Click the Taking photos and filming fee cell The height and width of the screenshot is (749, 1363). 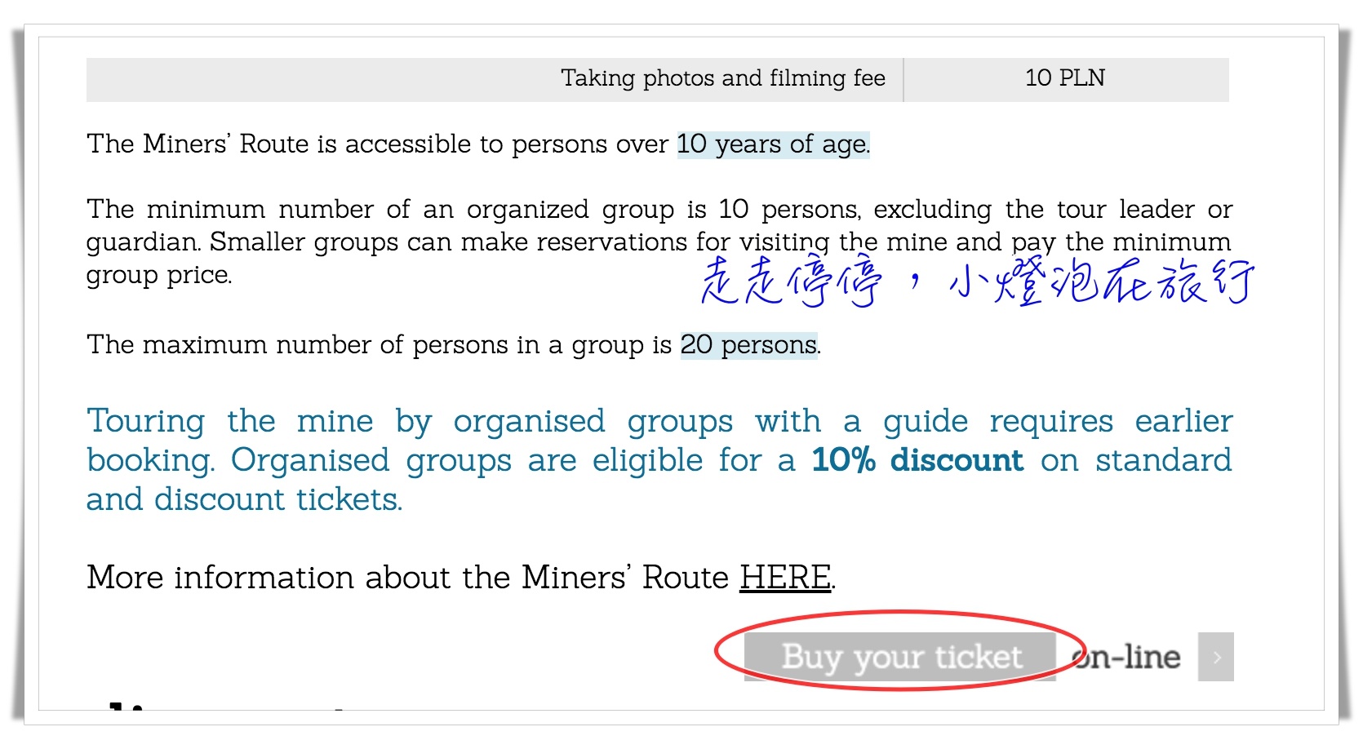pyautogui.click(x=495, y=79)
